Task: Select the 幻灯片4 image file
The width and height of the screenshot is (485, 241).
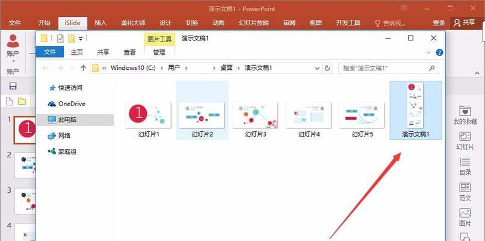Action: click(309, 119)
